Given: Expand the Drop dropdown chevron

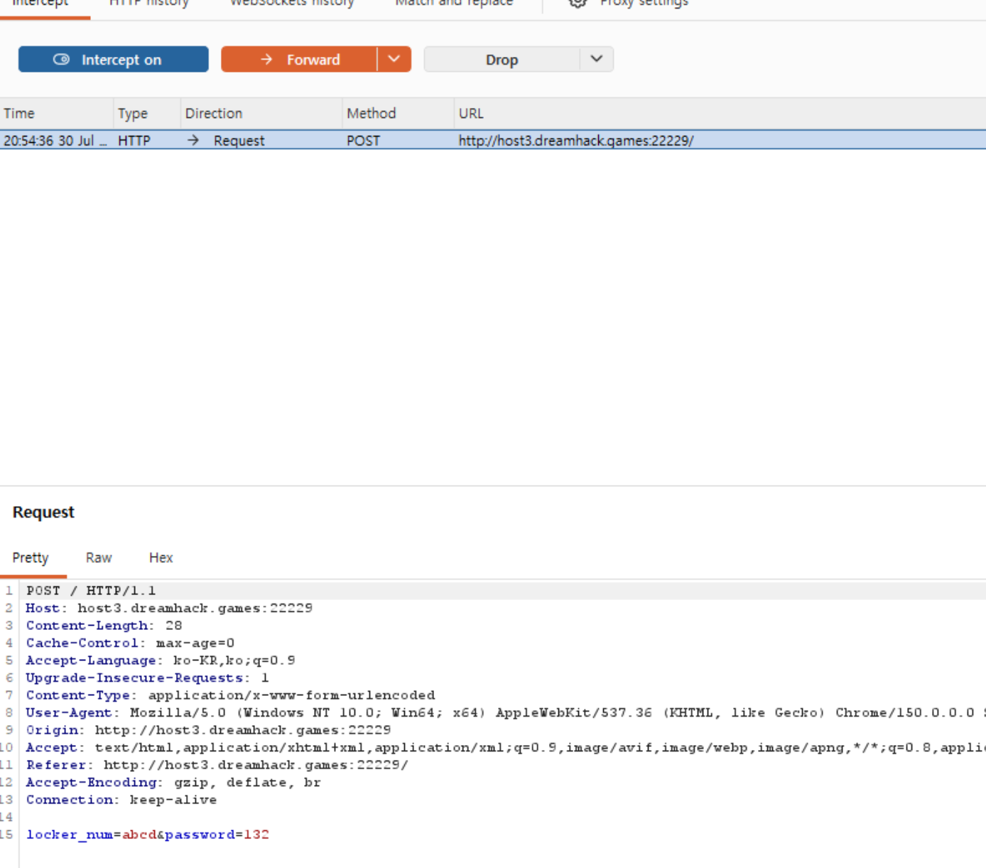Looking at the screenshot, I should (x=597, y=60).
